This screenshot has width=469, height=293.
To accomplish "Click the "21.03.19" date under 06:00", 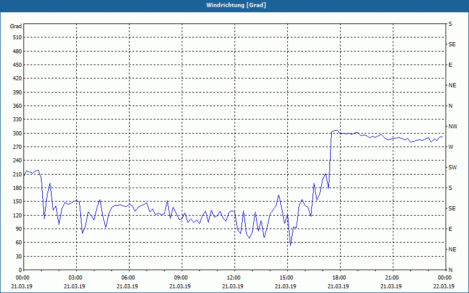I will point(127,287).
